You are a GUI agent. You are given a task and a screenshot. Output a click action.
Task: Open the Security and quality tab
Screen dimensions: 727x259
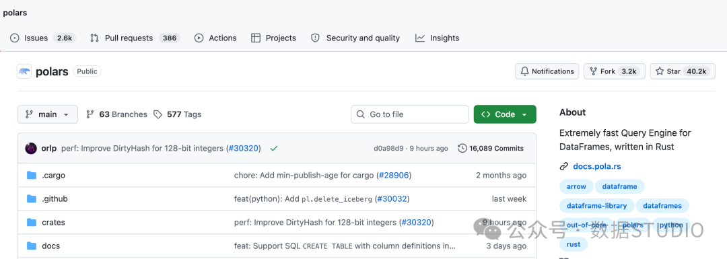coord(355,38)
